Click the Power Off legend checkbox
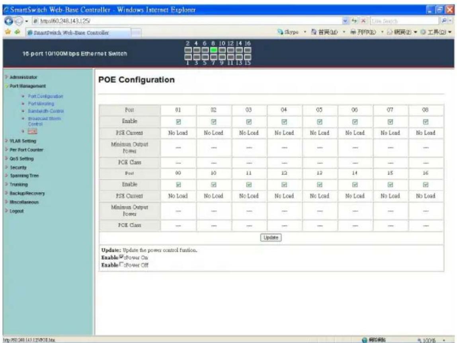 click(121, 264)
